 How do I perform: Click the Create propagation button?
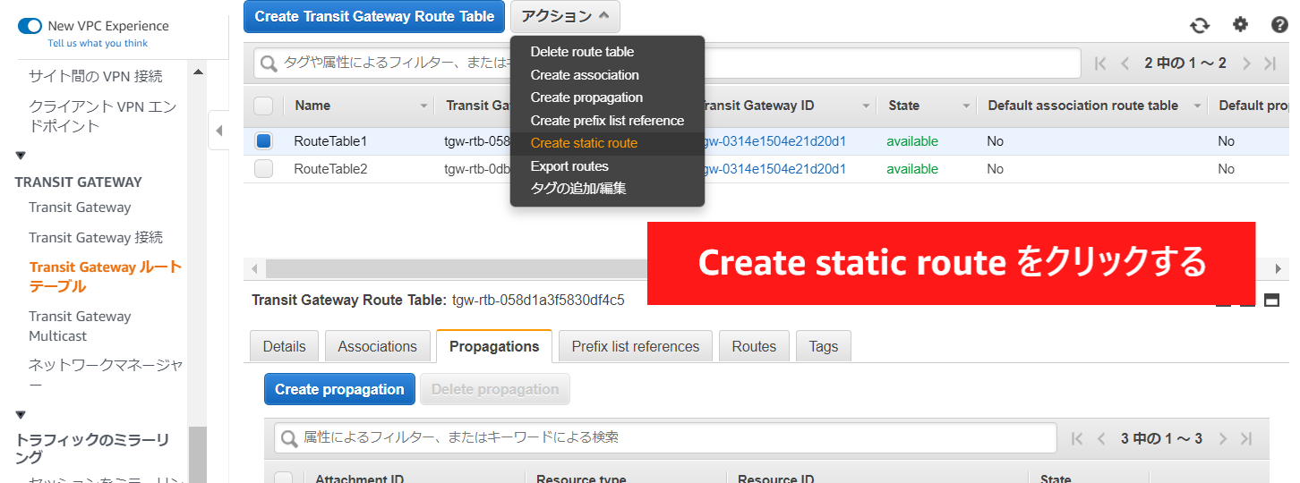(339, 389)
